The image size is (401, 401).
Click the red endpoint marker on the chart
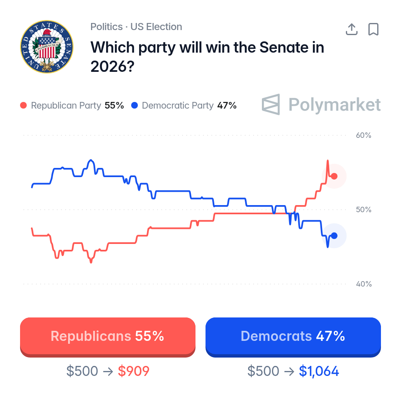click(x=334, y=176)
